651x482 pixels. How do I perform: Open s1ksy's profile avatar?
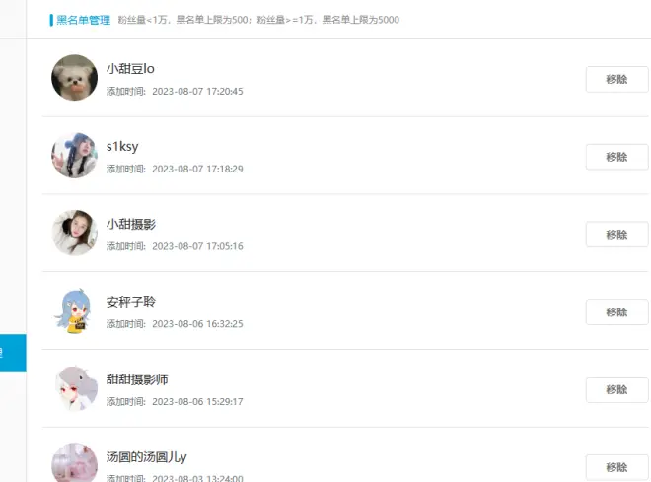pos(74,155)
